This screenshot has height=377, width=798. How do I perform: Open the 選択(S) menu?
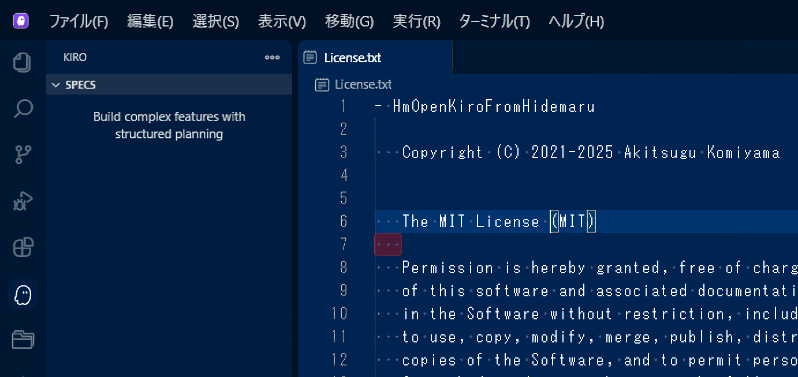click(x=215, y=22)
